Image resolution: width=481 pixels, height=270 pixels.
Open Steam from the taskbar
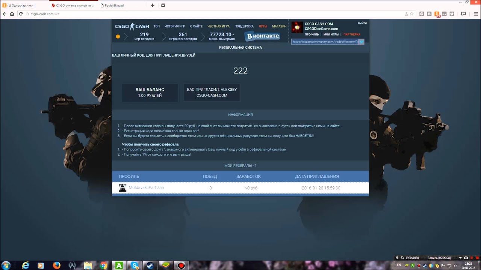click(x=150, y=265)
